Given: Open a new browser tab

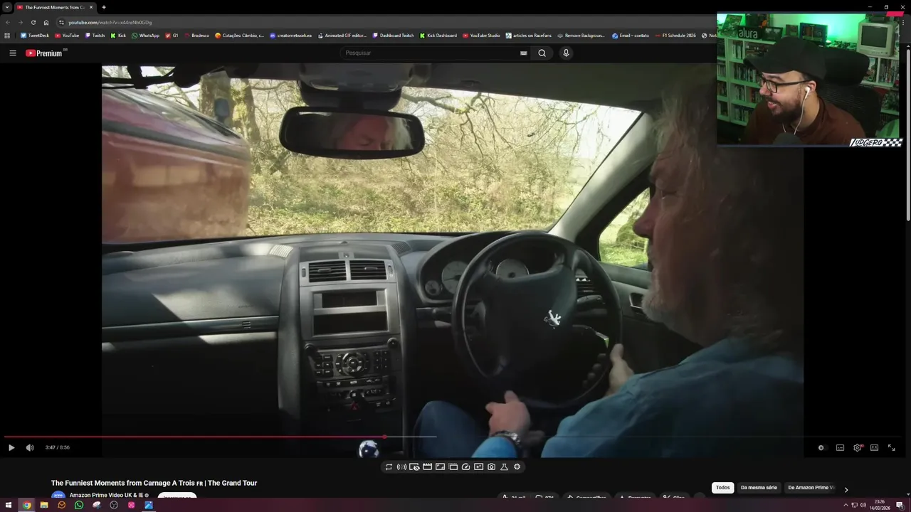Looking at the screenshot, I should point(104,7).
